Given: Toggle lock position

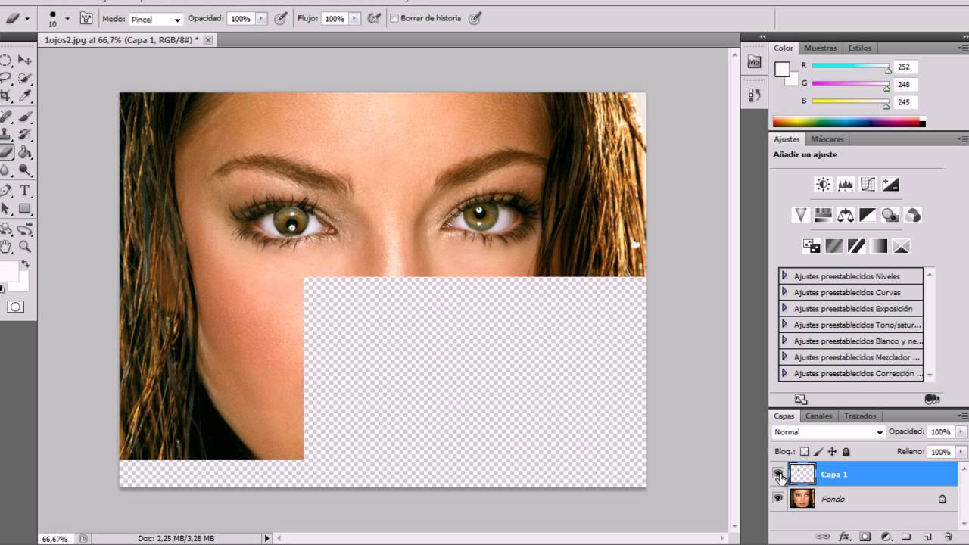Looking at the screenshot, I should (x=833, y=452).
